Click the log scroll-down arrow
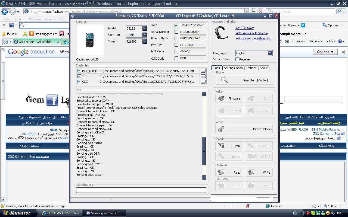This screenshot has height=217, width=348. 204,177
